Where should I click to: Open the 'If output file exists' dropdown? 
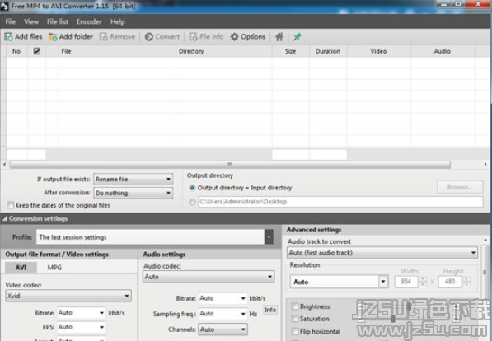(x=134, y=179)
